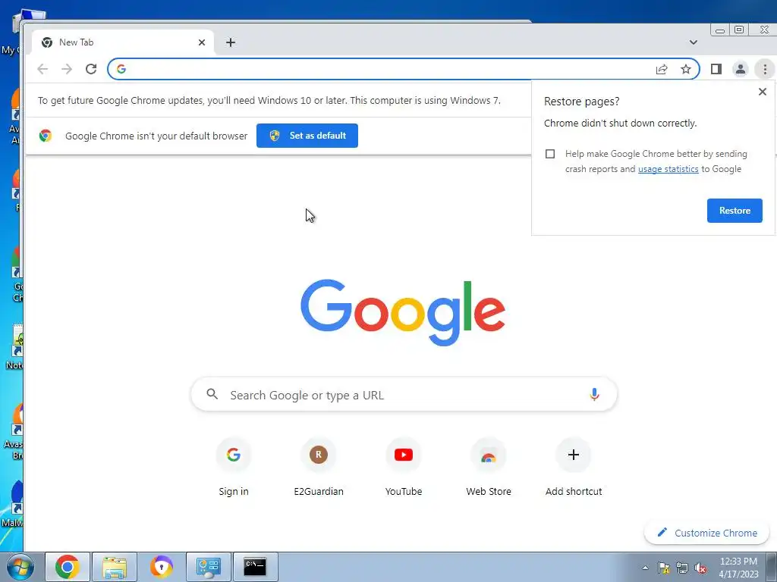Click the network tray icon
The image size is (777, 582).
pos(682,568)
